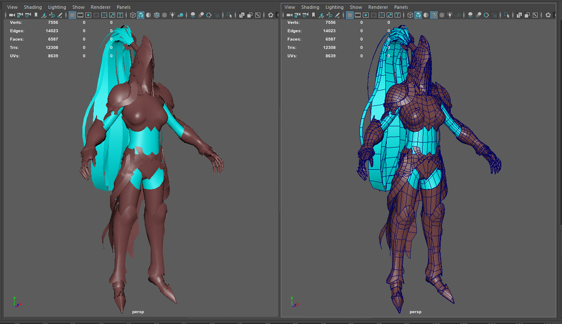This screenshot has width=562, height=324.
Task: Click Grease Pencil icon in left viewport
Action: (60, 15)
